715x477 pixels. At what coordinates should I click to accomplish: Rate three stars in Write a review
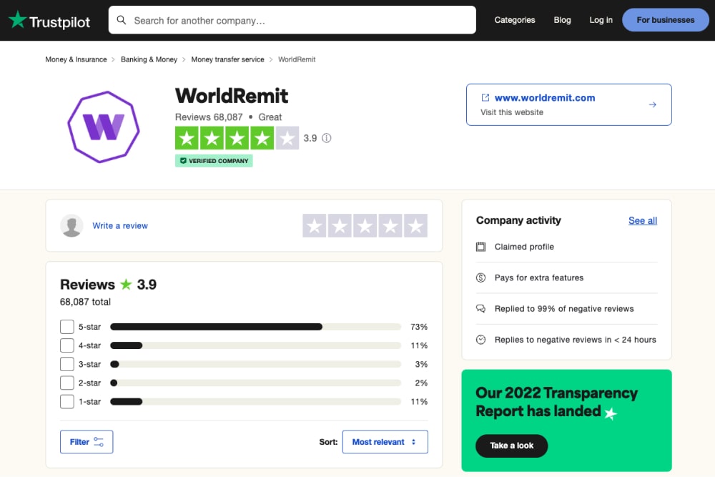tap(365, 226)
